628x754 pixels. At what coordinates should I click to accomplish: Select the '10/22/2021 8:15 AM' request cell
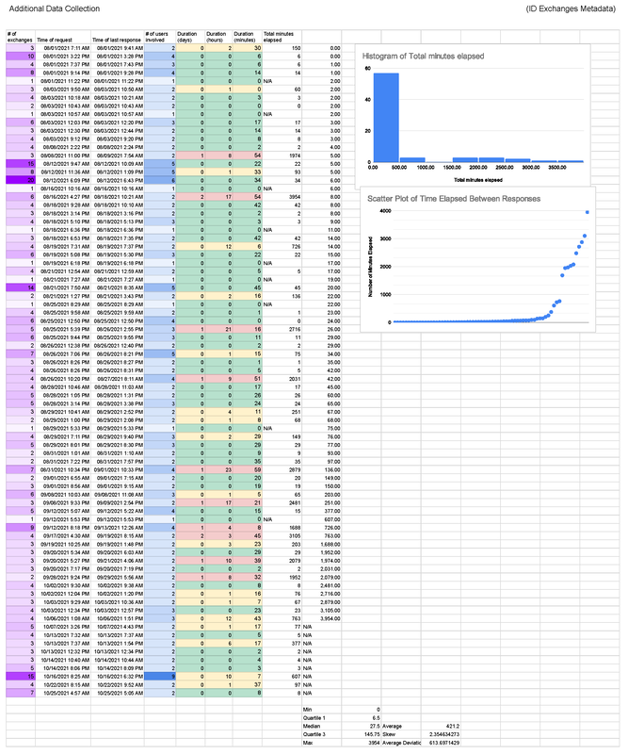click(63, 685)
